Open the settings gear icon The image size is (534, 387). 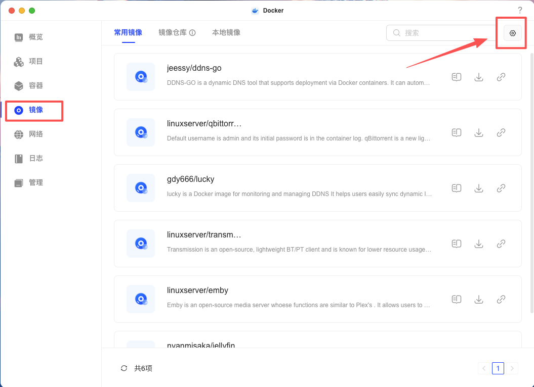pos(512,33)
